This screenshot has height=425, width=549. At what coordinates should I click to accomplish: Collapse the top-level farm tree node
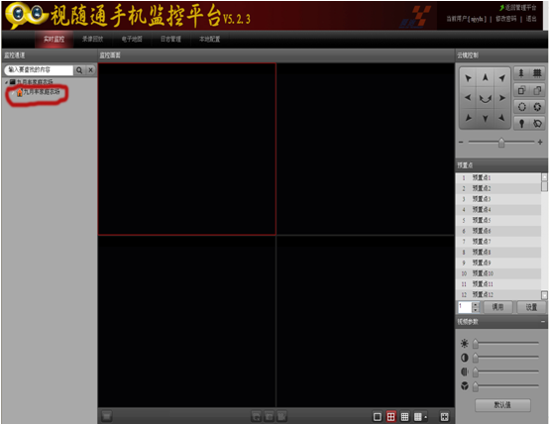tap(6, 82)
